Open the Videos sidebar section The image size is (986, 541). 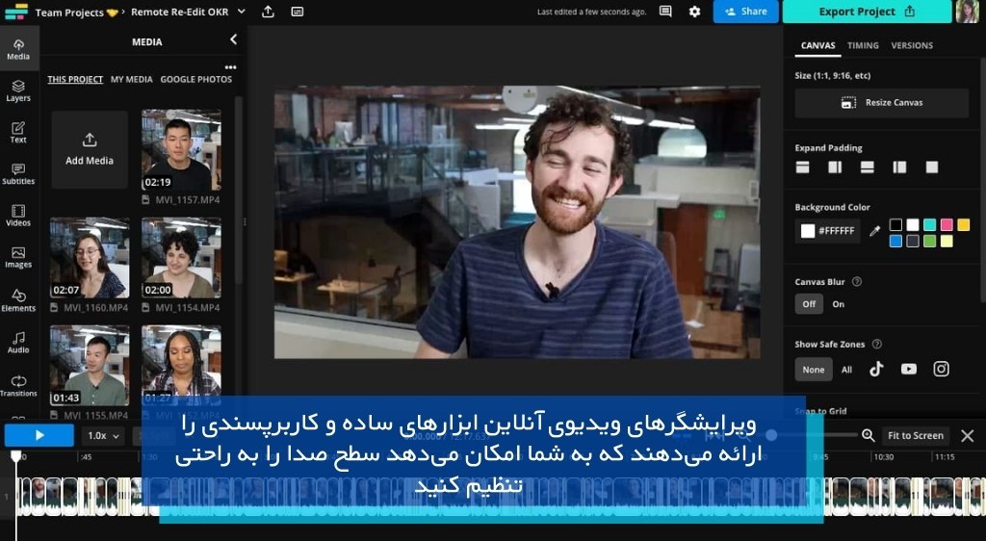click(18, 216)
